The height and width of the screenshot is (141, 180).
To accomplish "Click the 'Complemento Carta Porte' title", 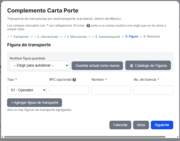I will coord(43,11).
